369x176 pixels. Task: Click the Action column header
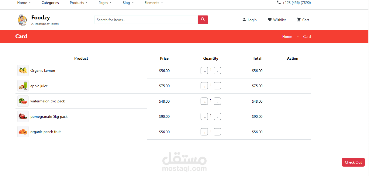(x=293, y=58)
